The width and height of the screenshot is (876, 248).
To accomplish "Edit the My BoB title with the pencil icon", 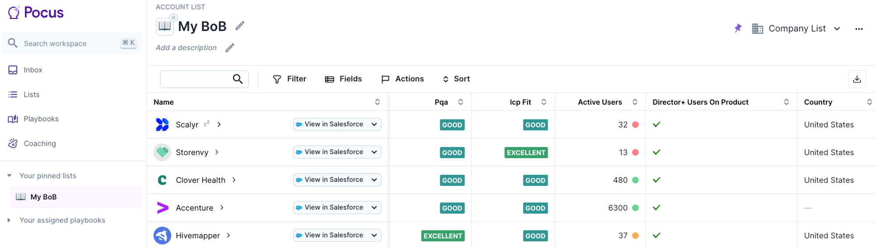I will pos(240,26).
